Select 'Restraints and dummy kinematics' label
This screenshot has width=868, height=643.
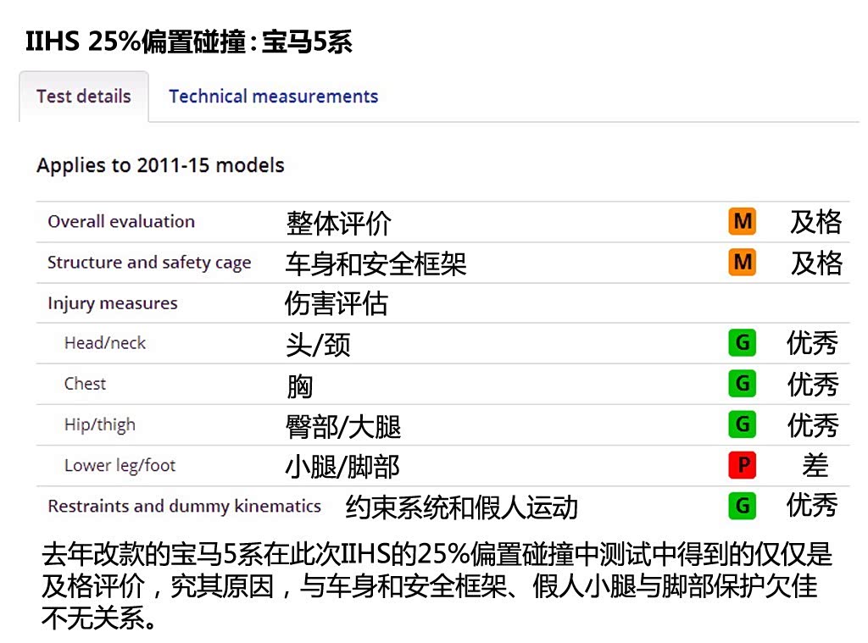click(184, 507)
